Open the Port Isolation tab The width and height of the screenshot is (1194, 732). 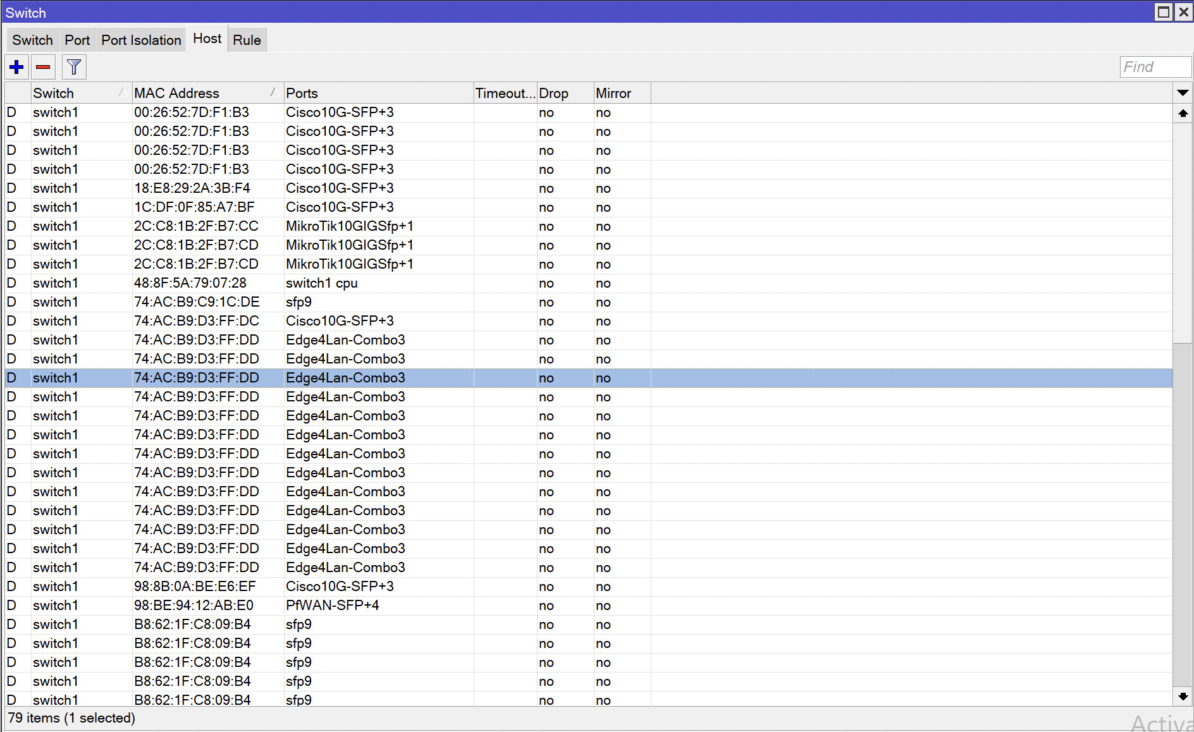[x=140, y=39]
